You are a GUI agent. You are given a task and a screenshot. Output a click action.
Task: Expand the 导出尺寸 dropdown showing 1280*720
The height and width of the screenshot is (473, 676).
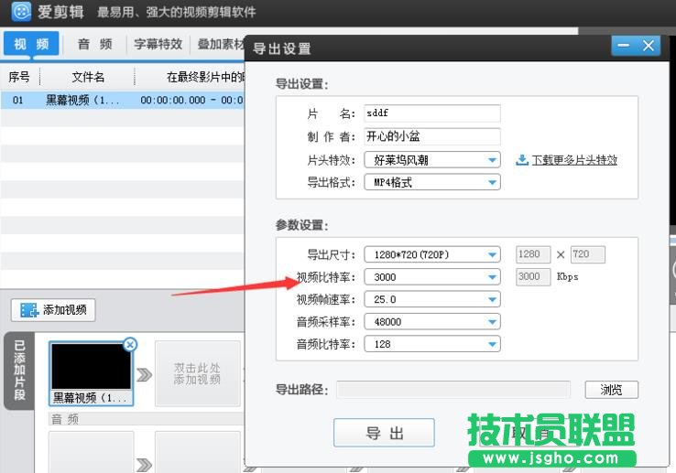click(x=432, y=254)
